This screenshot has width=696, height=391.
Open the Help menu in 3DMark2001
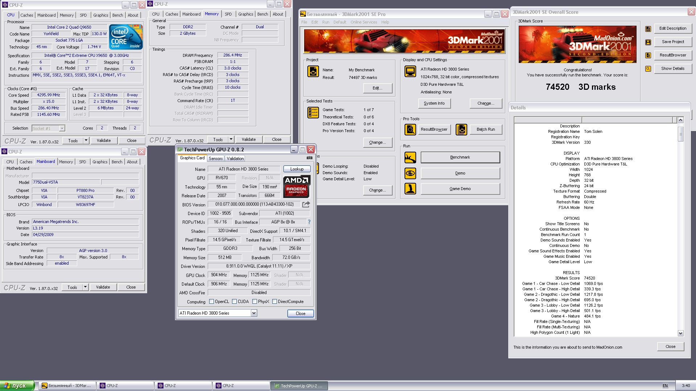point(385,22)
